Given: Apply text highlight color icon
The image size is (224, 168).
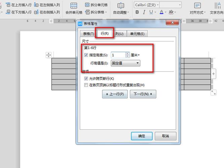Looking at the screenshot, I should point(171,12).
